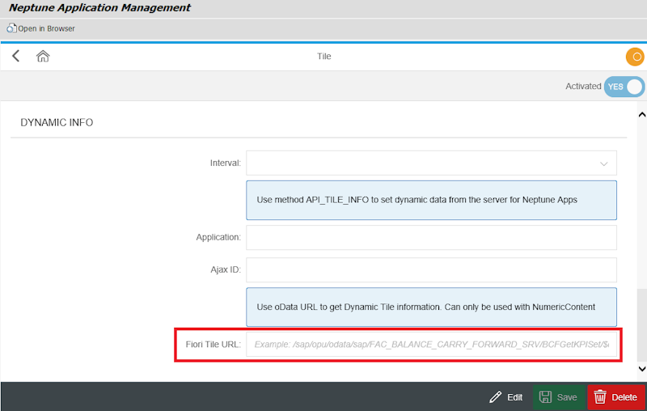Click the pencil Edit icon

pos(496,397)
